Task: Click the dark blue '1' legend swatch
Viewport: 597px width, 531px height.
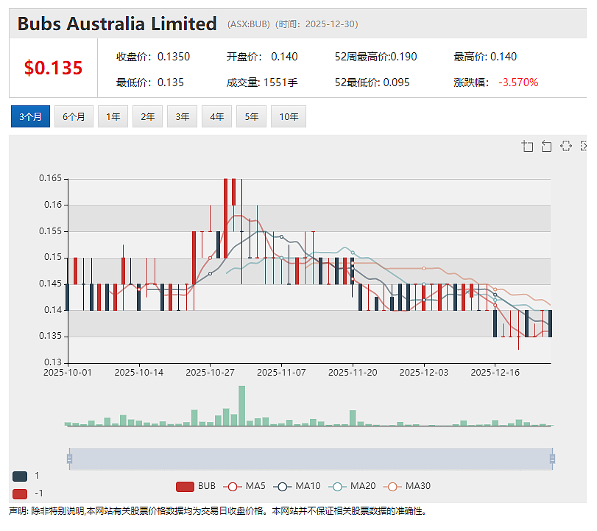Action: [20, 477]
